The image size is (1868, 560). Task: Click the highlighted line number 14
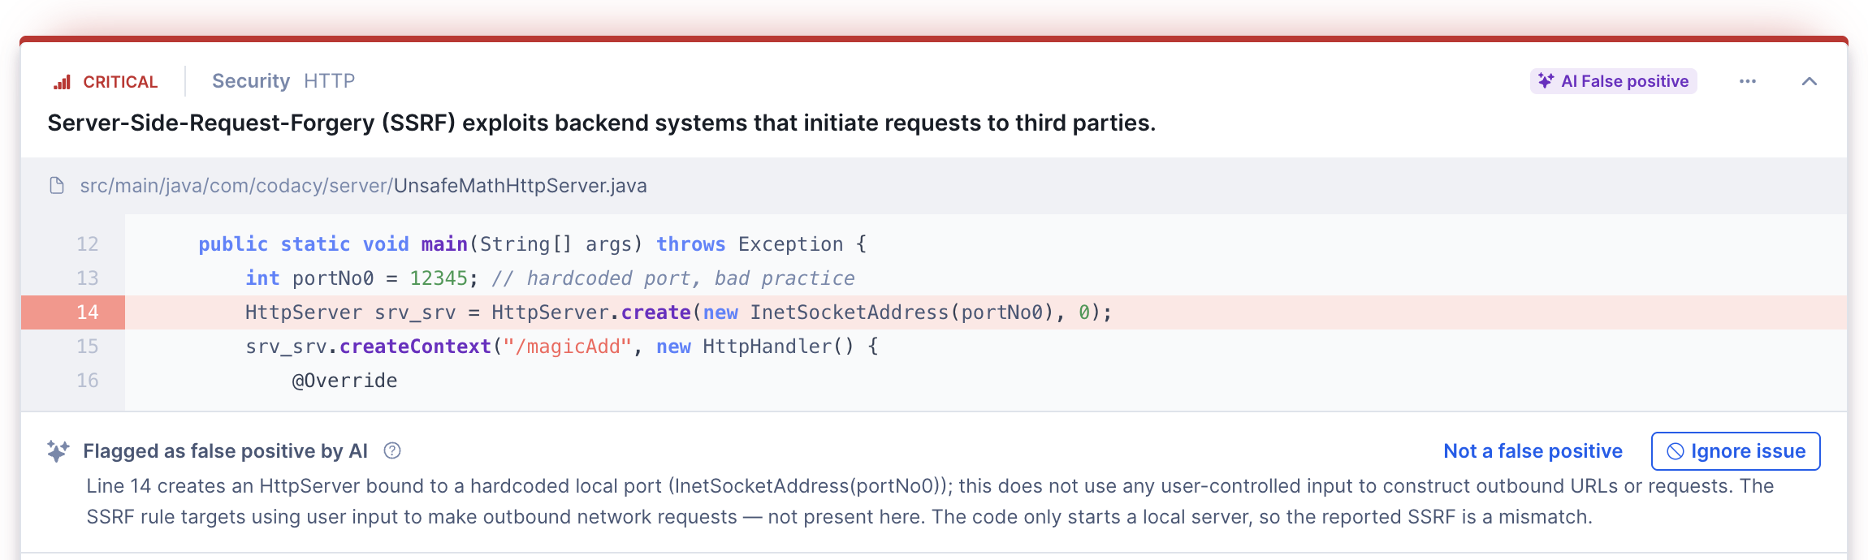[88, 312]
